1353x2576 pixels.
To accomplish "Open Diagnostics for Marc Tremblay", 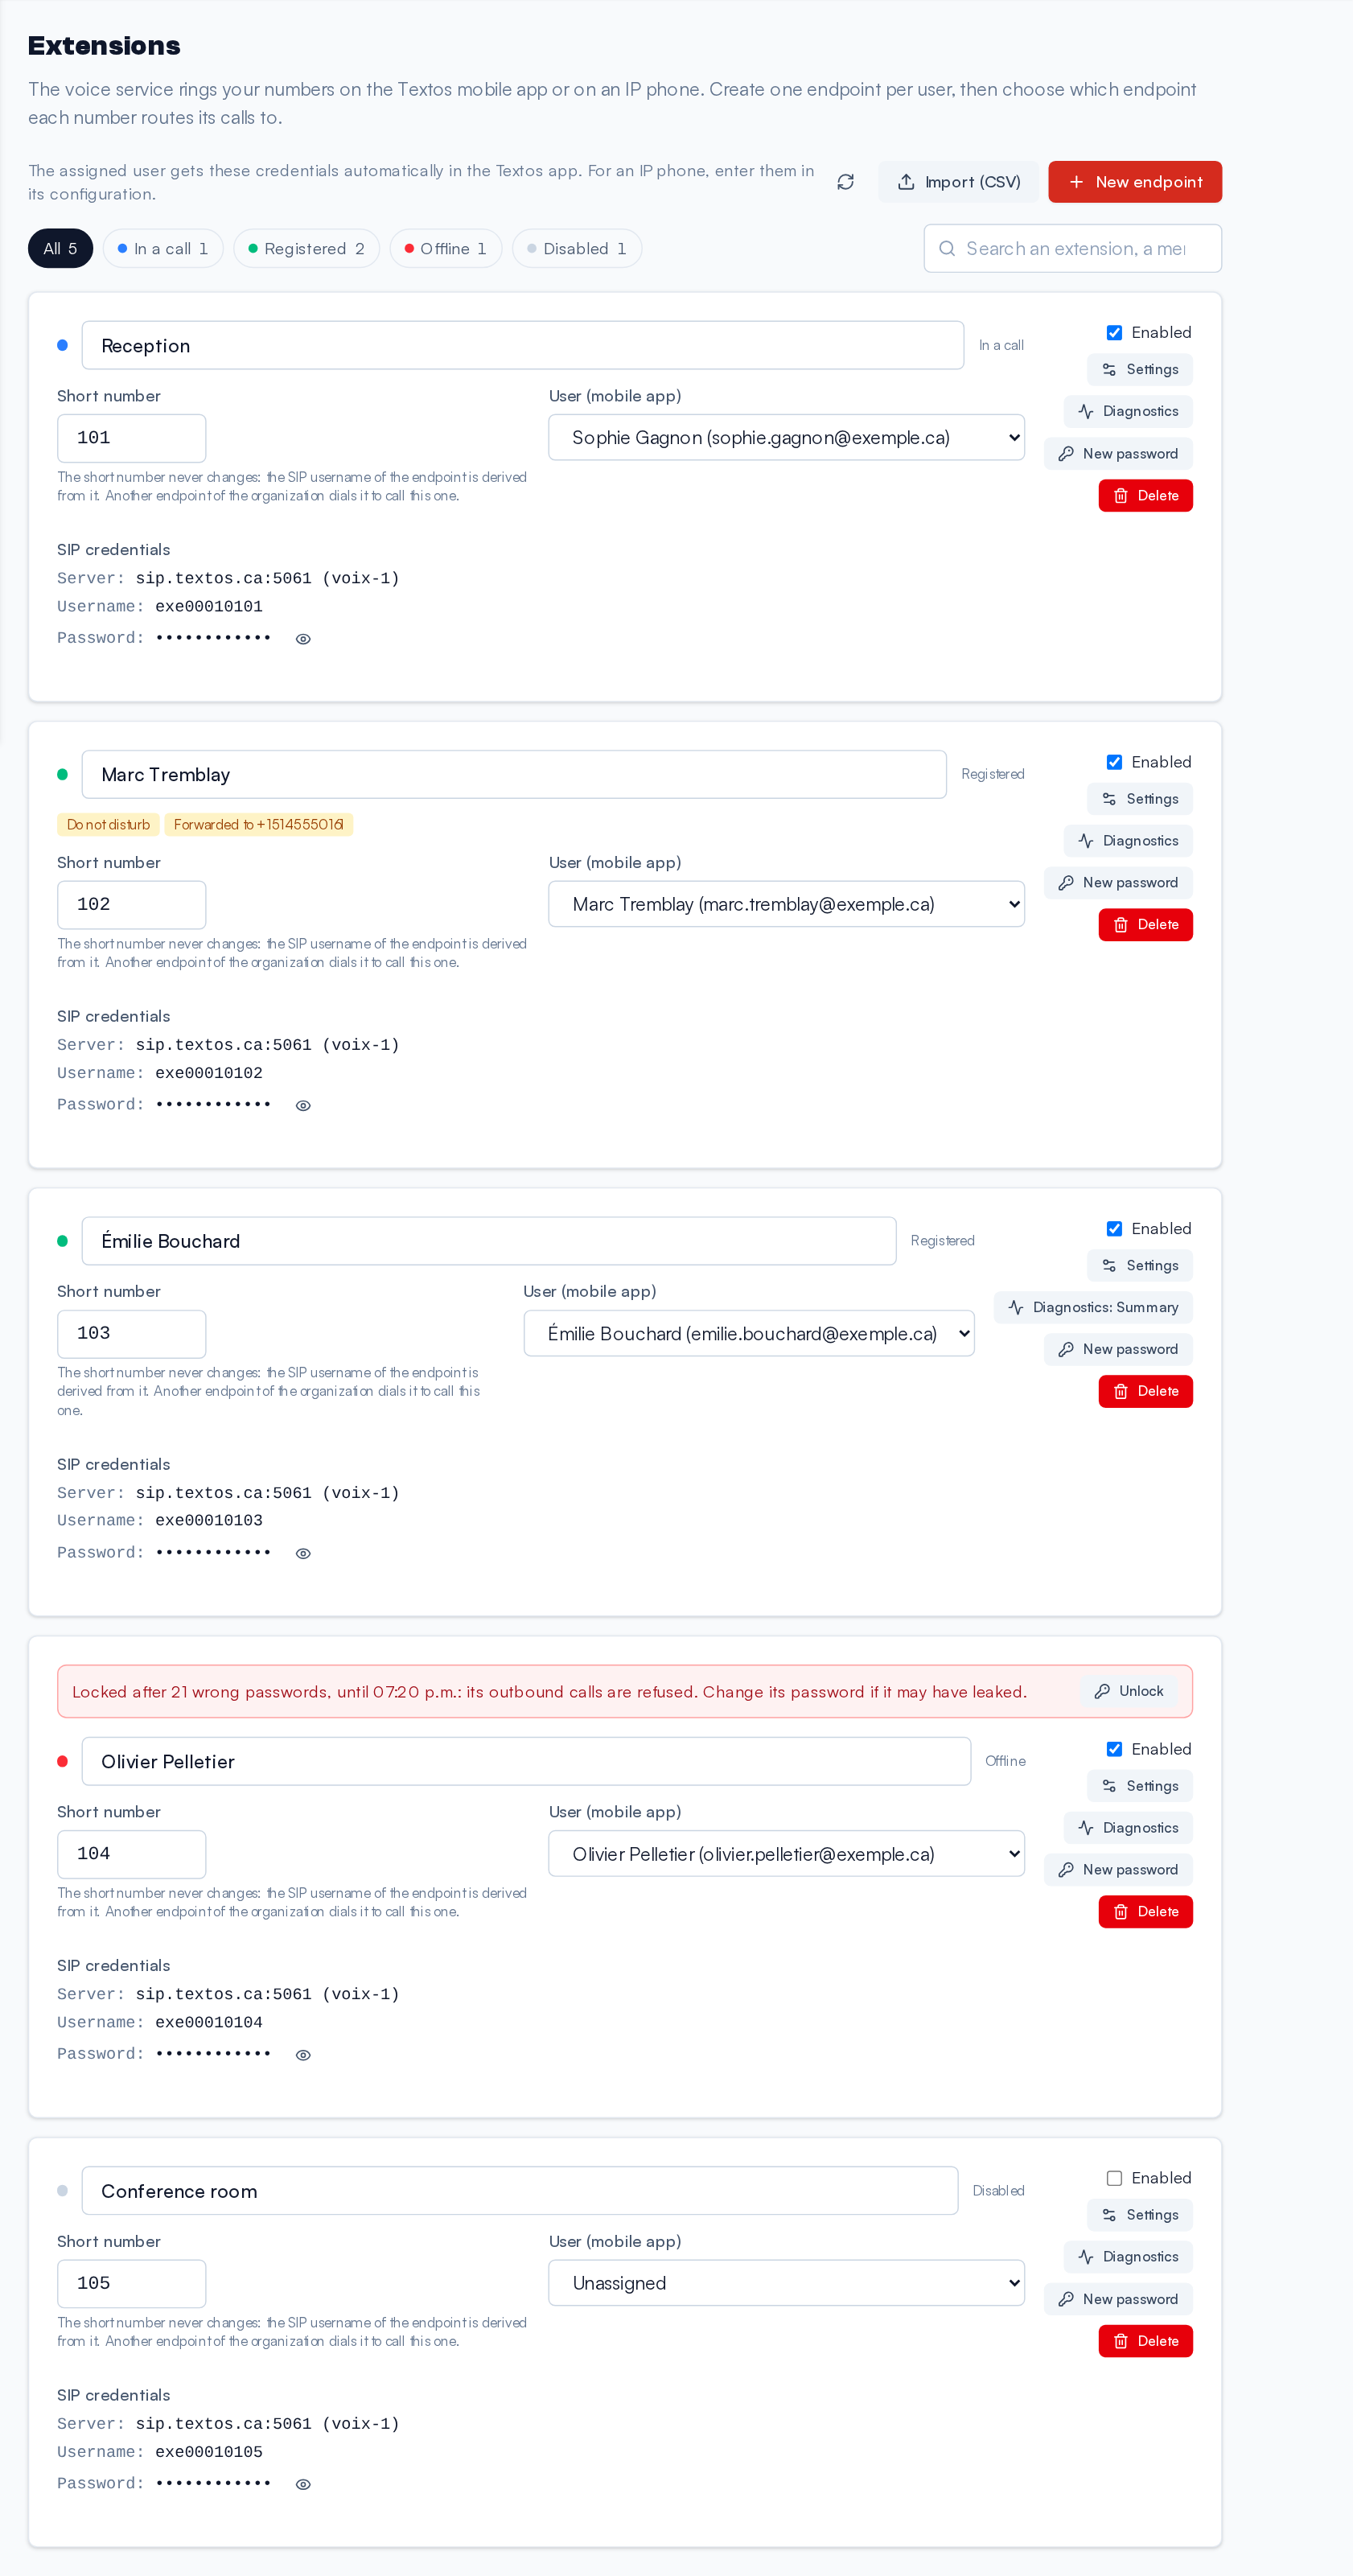I will pyautogui.click(x=1128, y=841).
